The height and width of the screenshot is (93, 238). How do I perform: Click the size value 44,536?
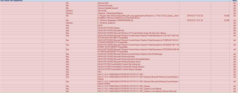coord(227,16)
